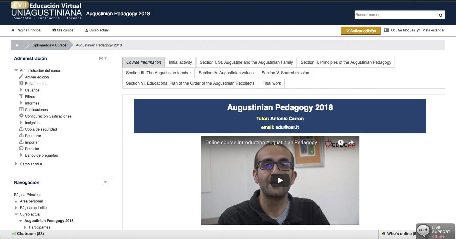
Task: Click the Filtros funnel icon
Action: click(x=21, y=96)
